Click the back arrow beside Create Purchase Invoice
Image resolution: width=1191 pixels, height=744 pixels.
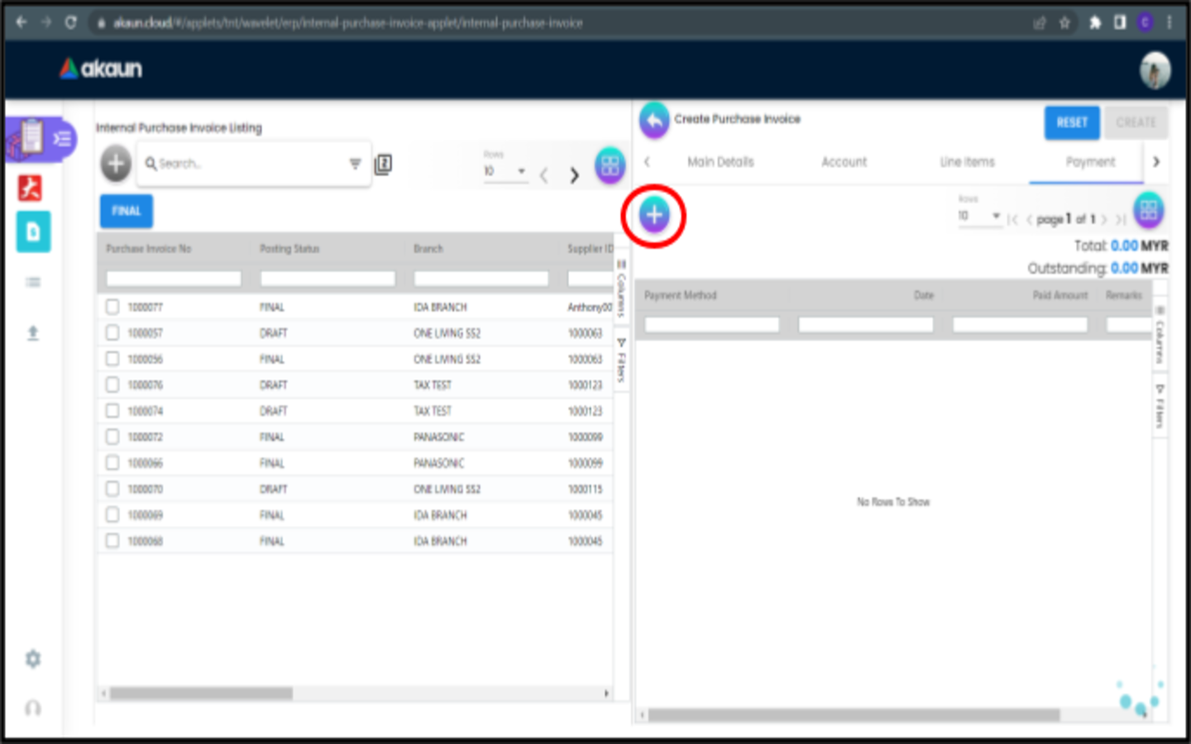(653, 121)
